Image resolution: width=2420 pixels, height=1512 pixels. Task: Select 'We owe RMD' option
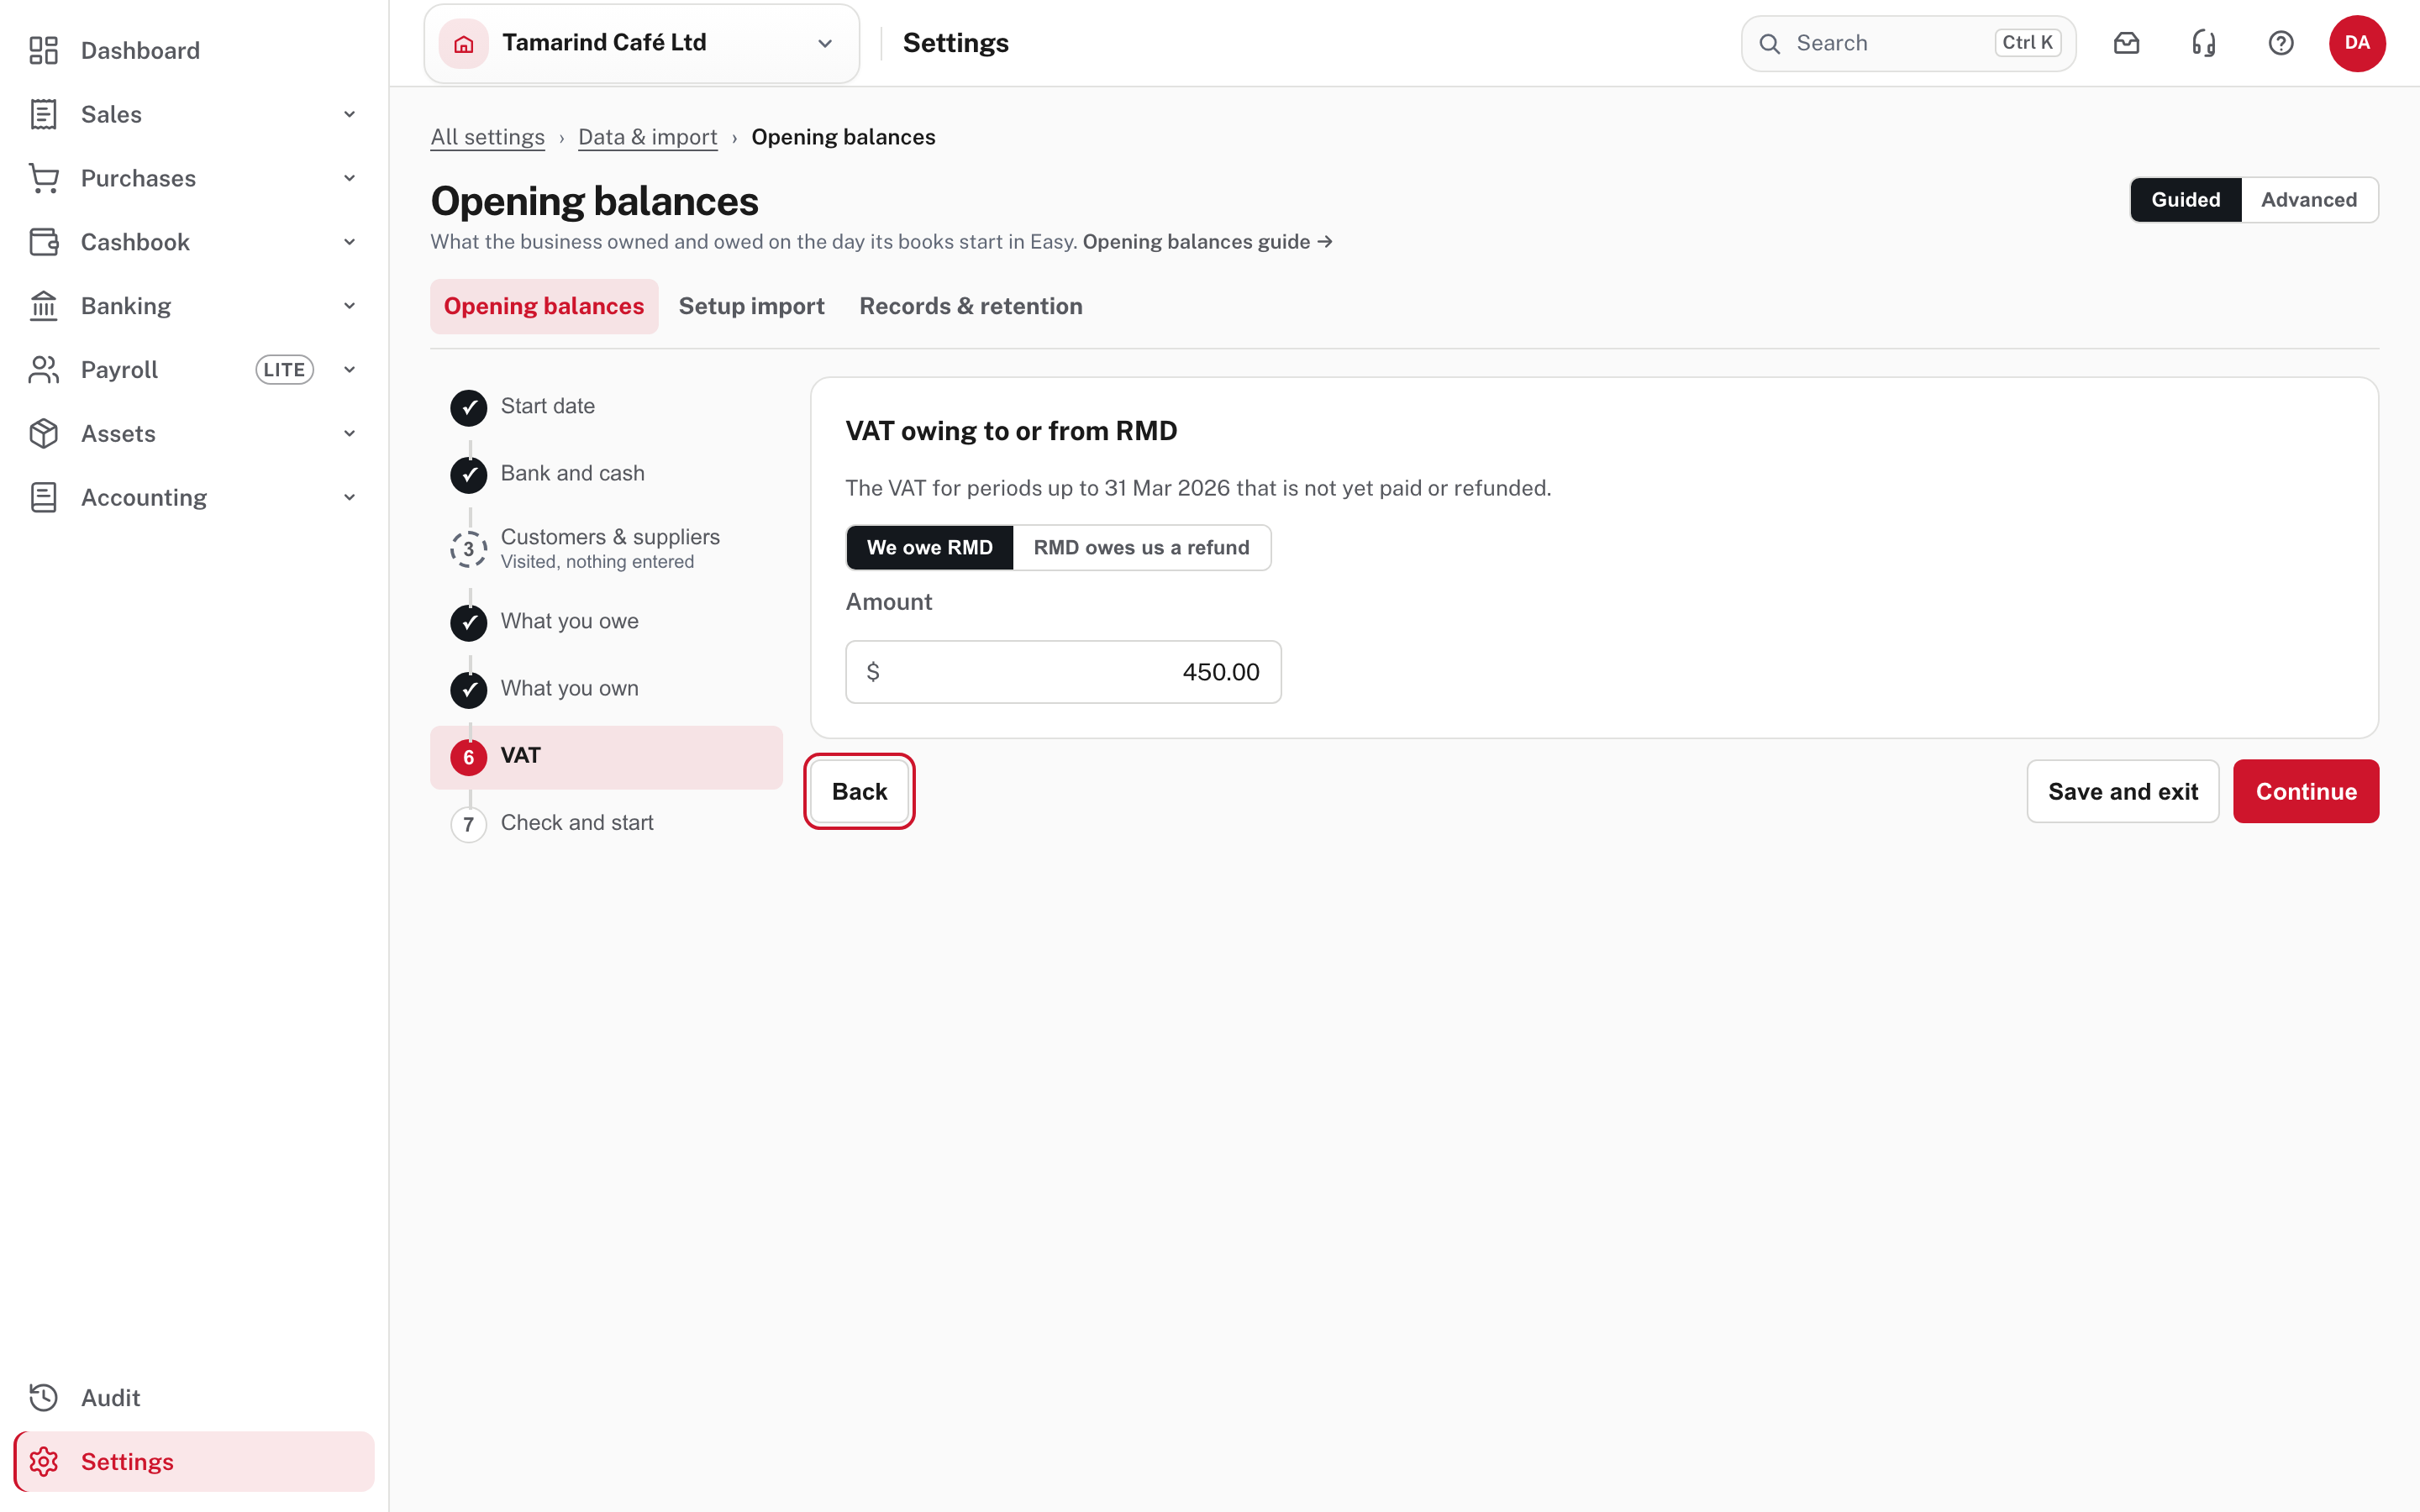click(x=929, y=547)
